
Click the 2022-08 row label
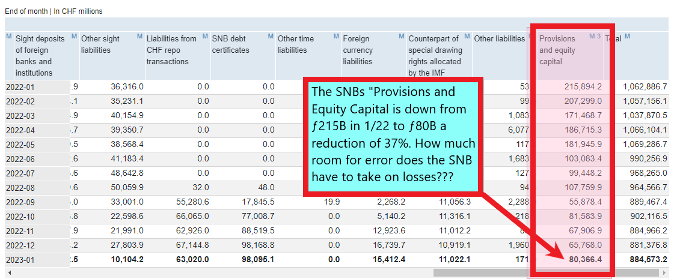(20, 188)
